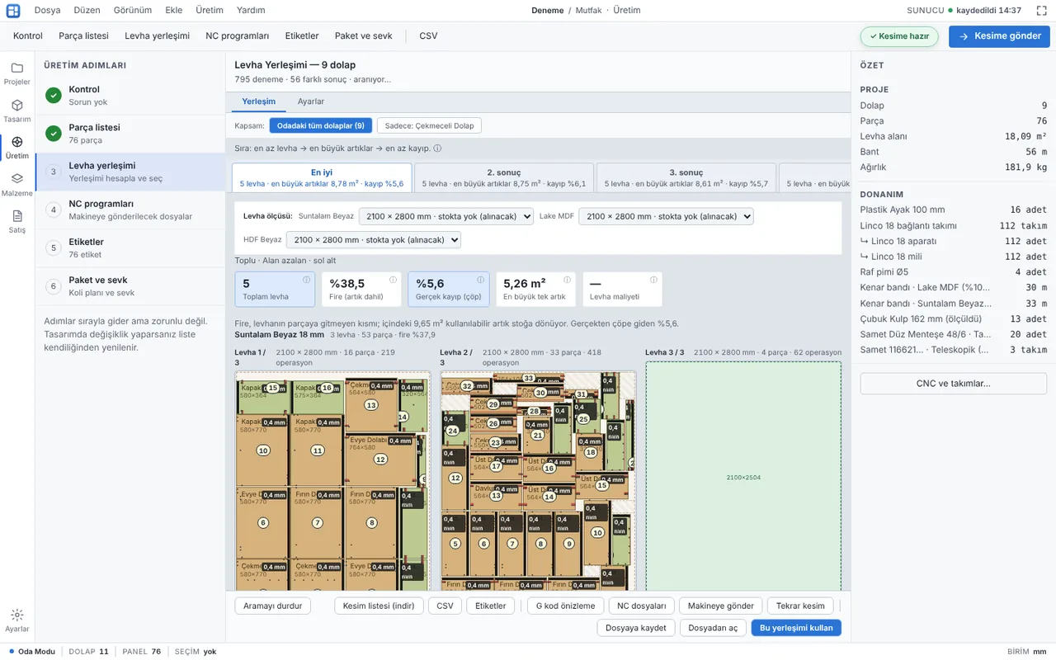Screen dimensions: 1056x660
Task: Show info for the Levha maliyeti card
Action: point(653,280)
